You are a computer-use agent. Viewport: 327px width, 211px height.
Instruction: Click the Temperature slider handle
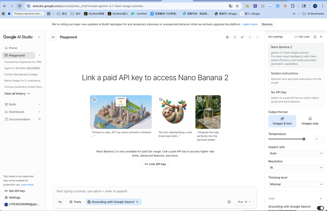pyautogui.click(x=304, y=139)
